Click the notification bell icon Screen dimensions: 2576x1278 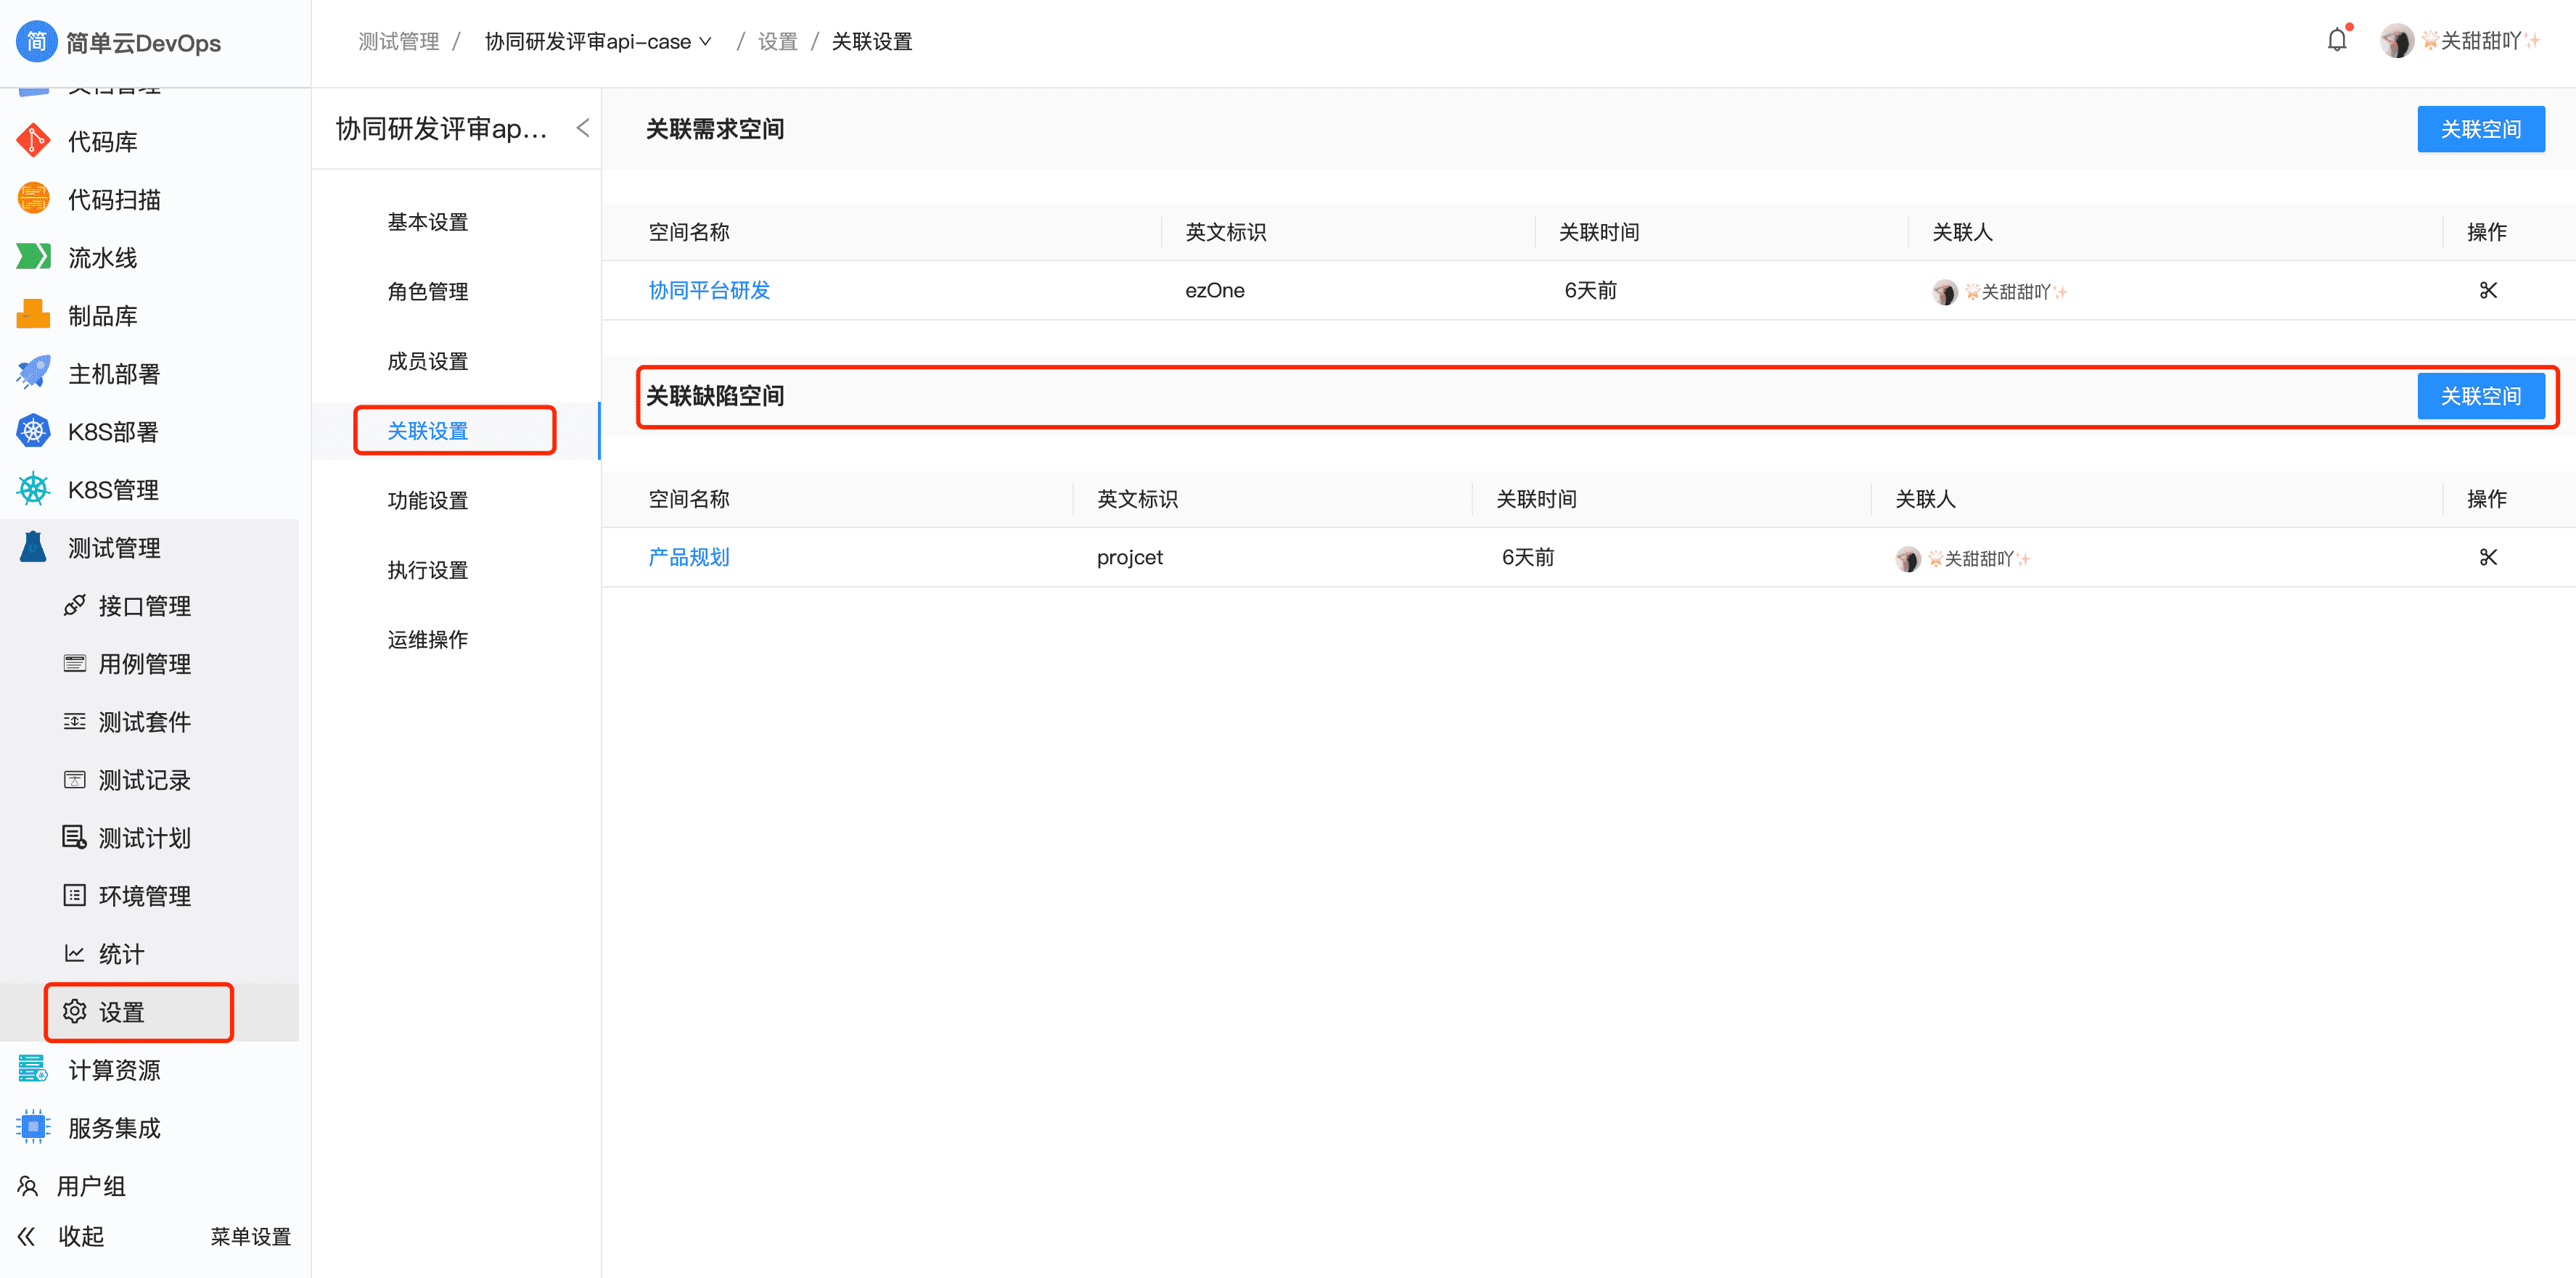2336,41
